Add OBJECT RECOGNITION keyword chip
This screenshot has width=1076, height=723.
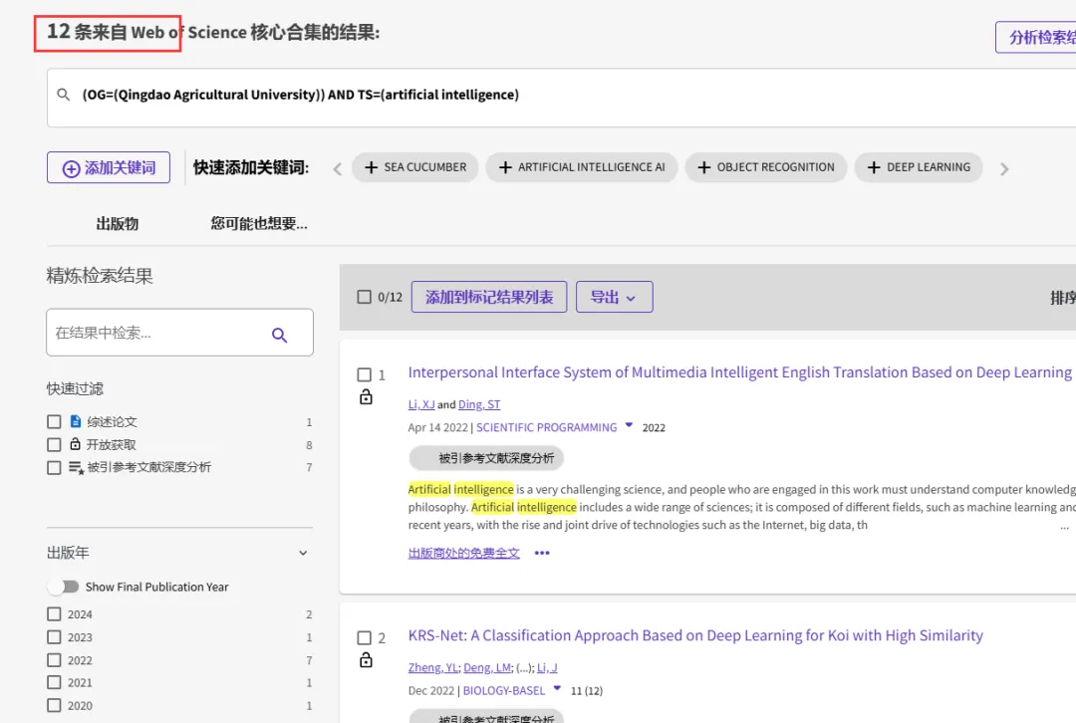766,167
